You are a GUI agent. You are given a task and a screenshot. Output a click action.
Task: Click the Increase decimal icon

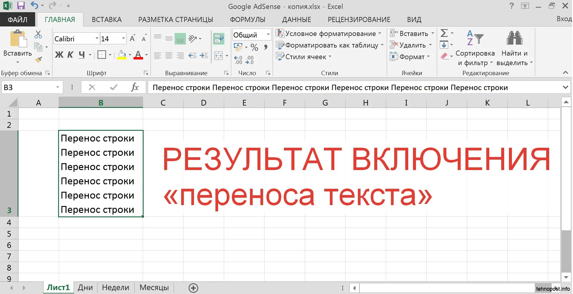[238, 60]
